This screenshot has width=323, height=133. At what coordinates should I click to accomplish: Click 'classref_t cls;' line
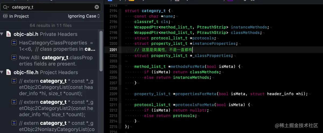(x=152, y=22)
